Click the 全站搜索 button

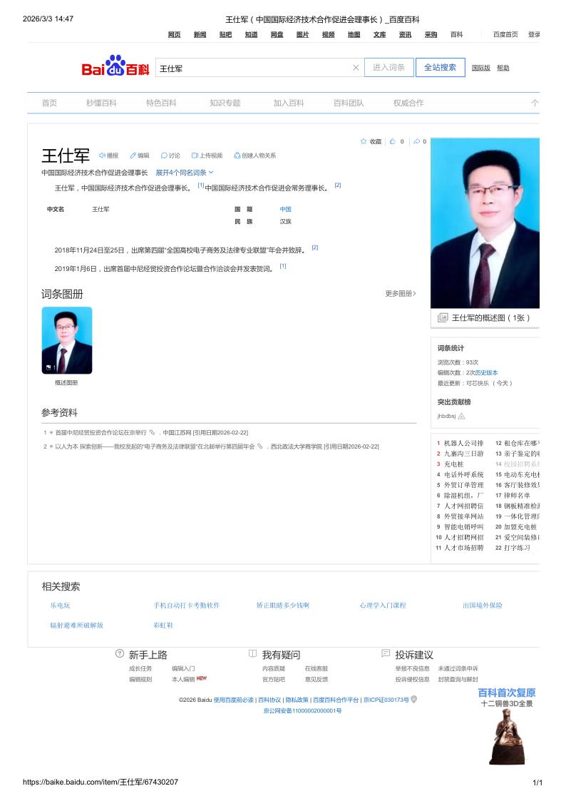click(441, 68)
